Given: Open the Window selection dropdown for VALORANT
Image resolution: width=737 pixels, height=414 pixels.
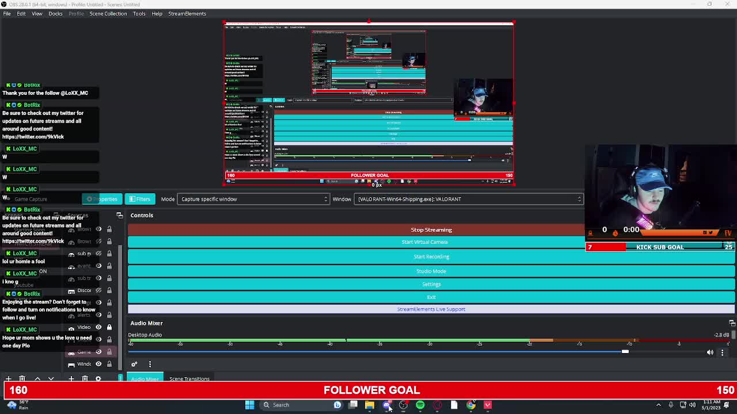Looking at the screenshot, I should (x=469, y=199).
